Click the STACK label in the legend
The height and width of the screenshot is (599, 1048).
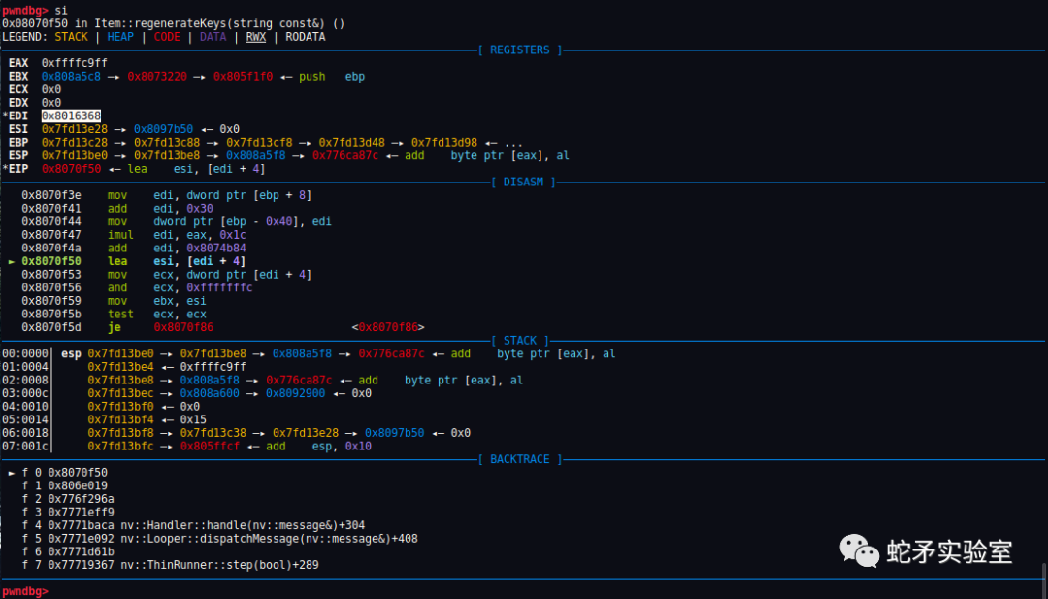click(x=71, y=37)
